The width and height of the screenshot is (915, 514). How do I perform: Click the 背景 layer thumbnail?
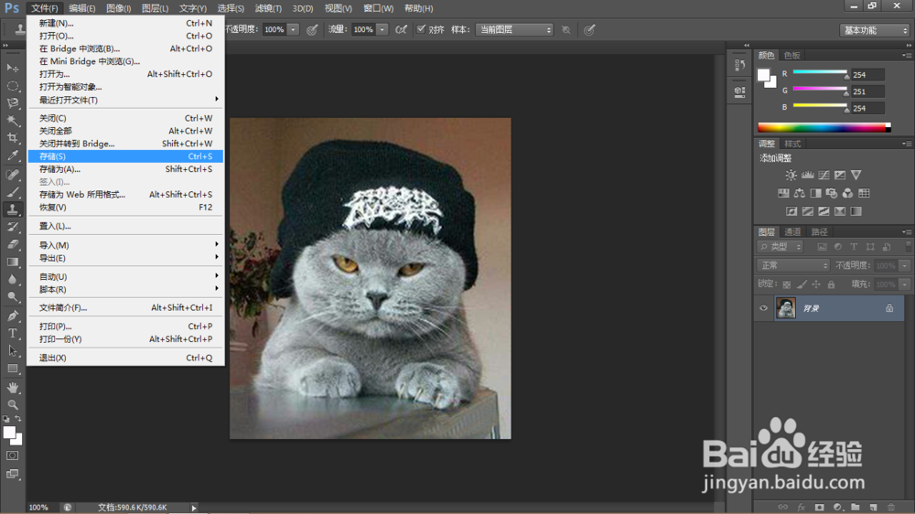point(785,308)
